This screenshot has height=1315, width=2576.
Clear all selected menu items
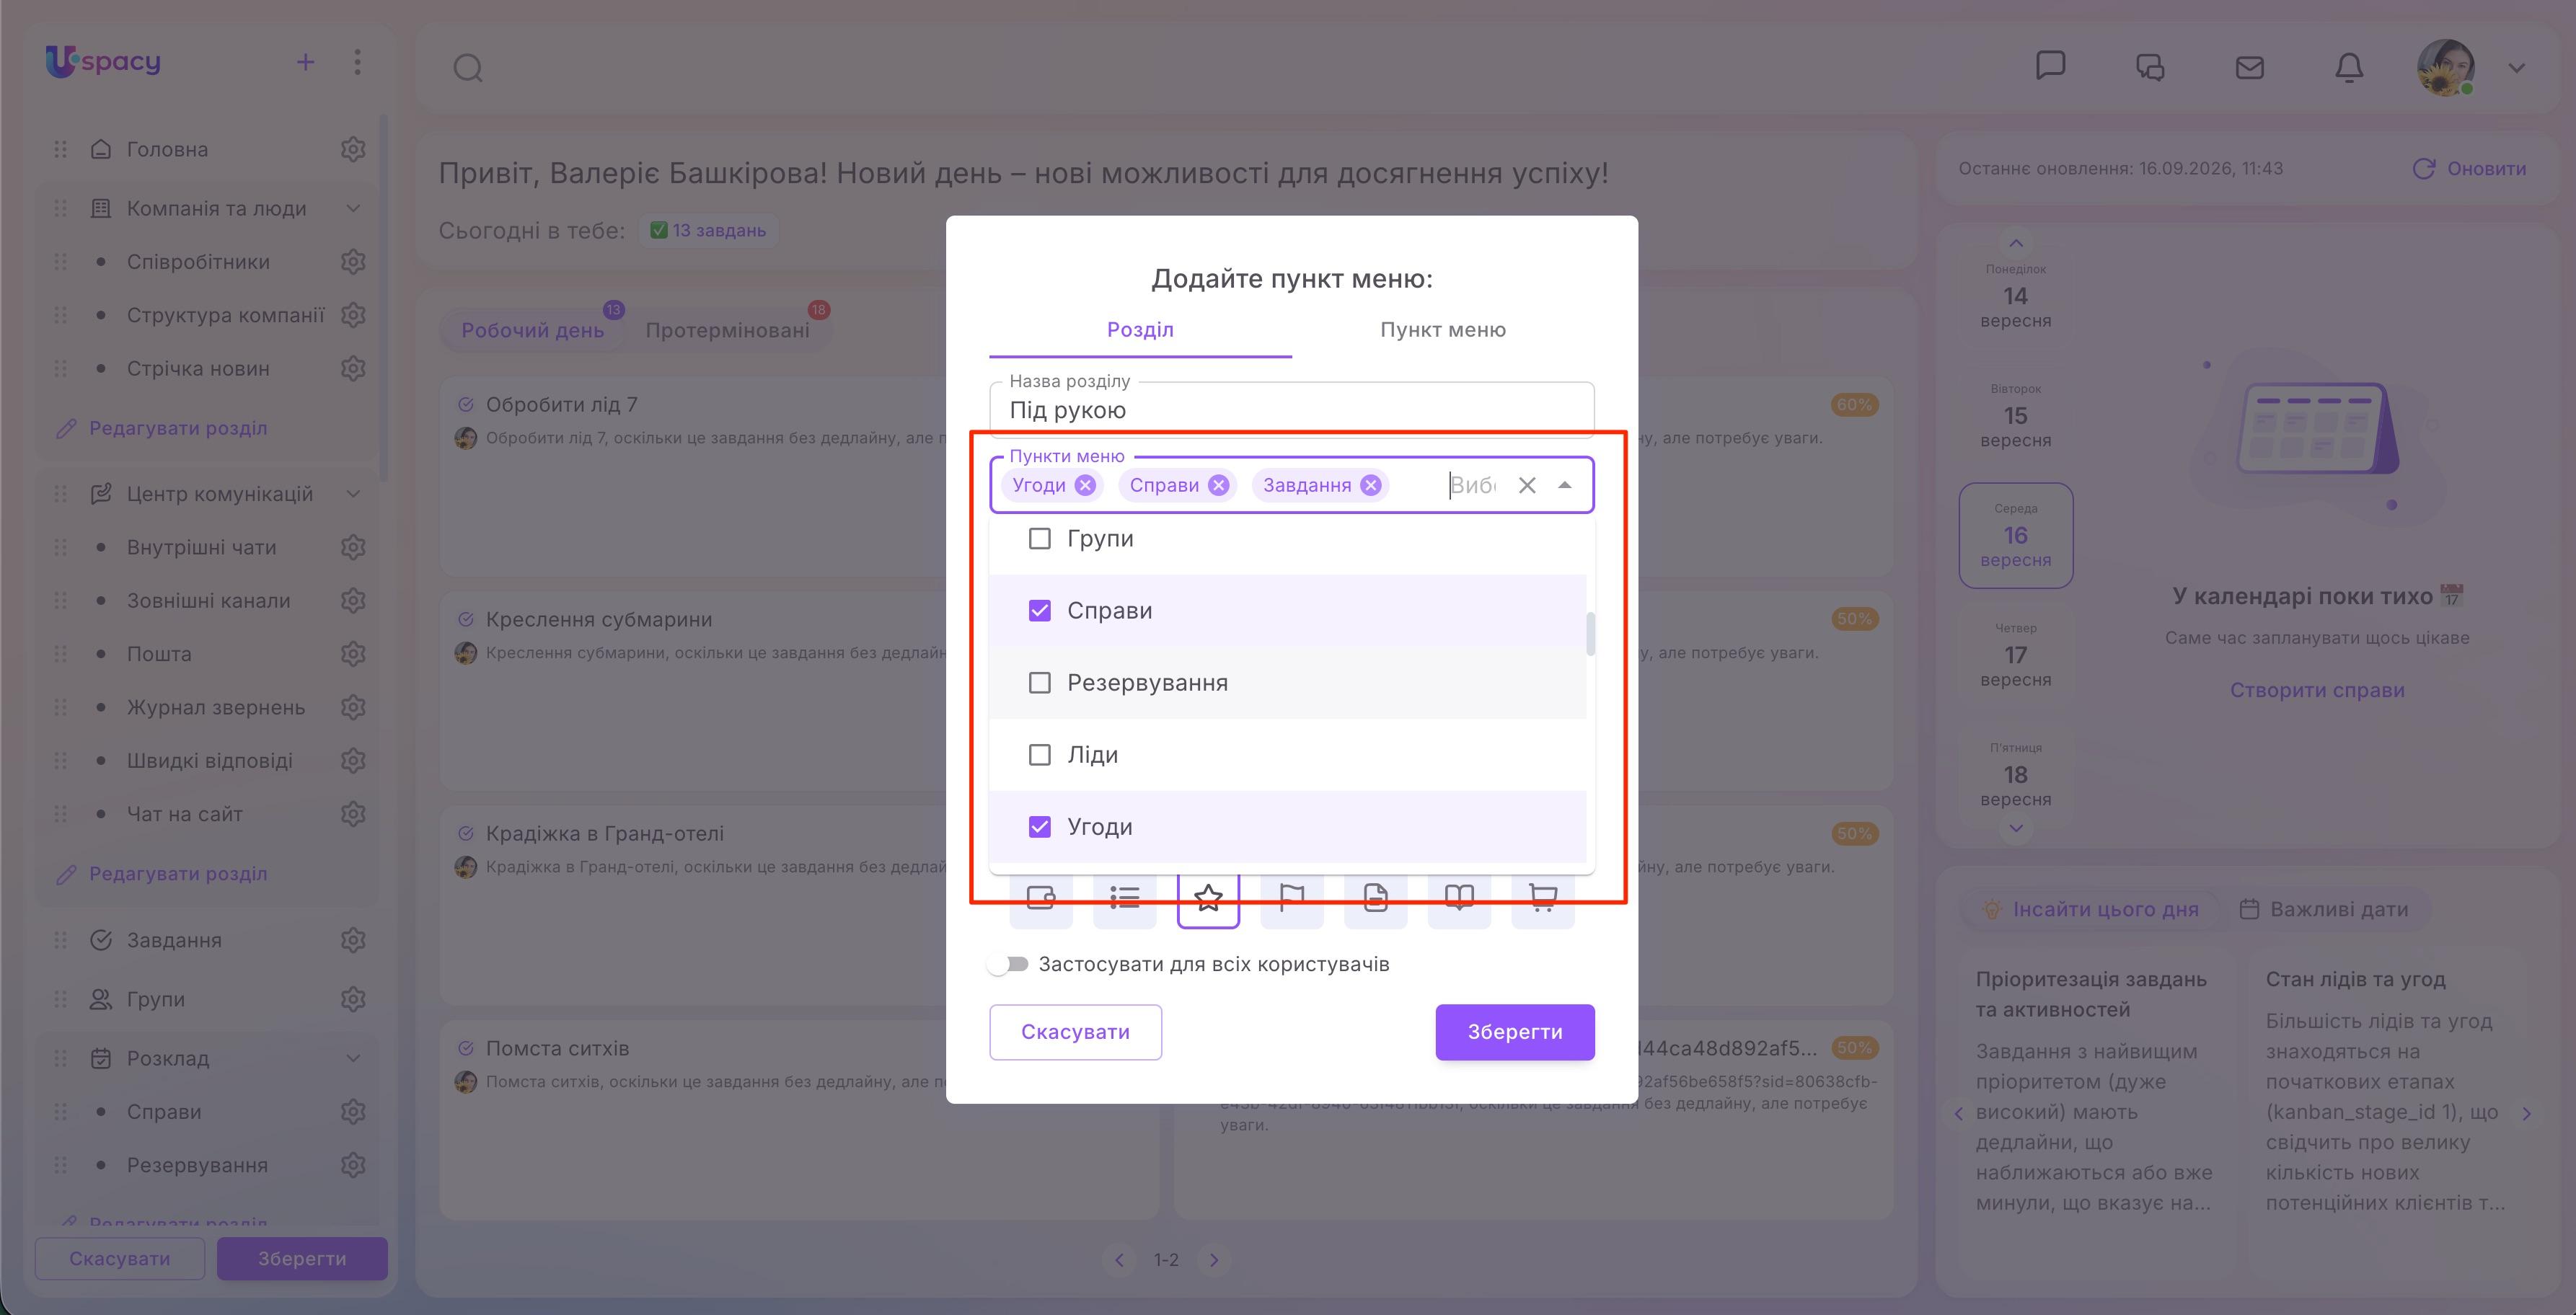click(1527, 485)
